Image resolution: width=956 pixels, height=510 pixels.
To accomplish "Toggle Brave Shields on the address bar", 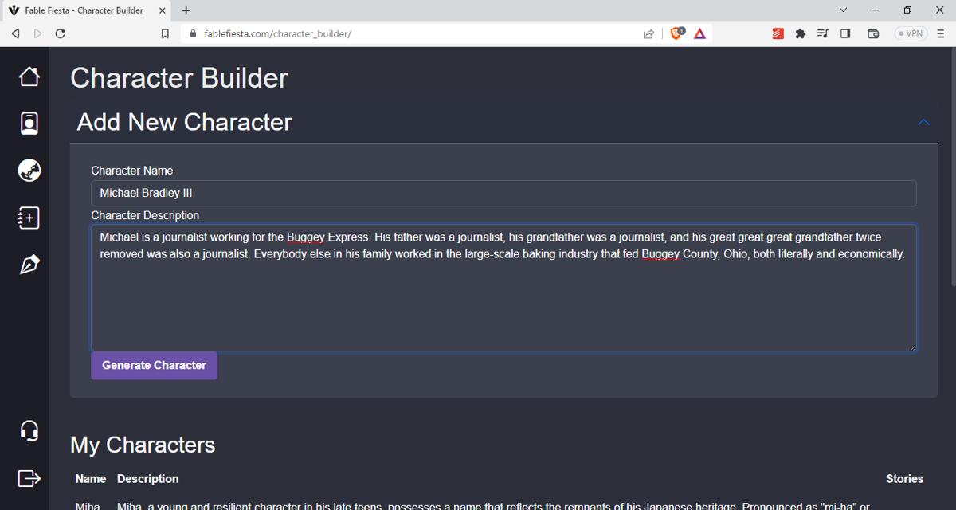I will (676, 33).
